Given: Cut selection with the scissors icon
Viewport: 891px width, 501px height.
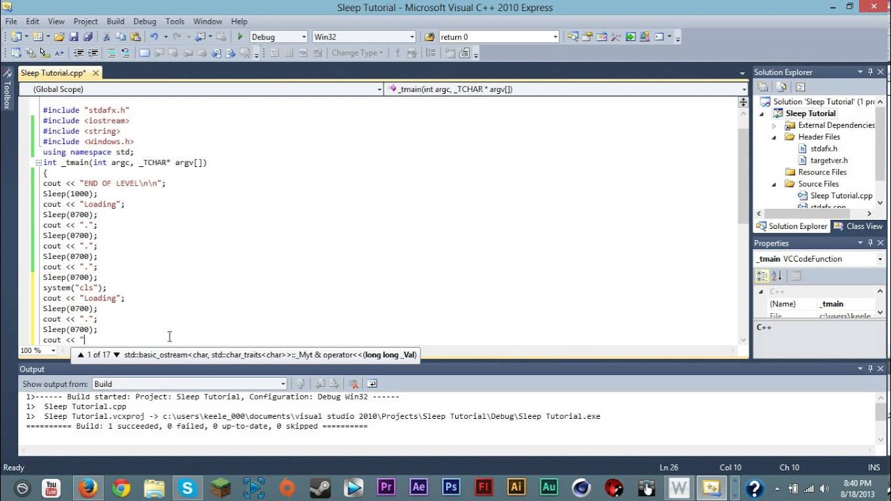Looking at the screenshot, I should click(x=107, y=37).
